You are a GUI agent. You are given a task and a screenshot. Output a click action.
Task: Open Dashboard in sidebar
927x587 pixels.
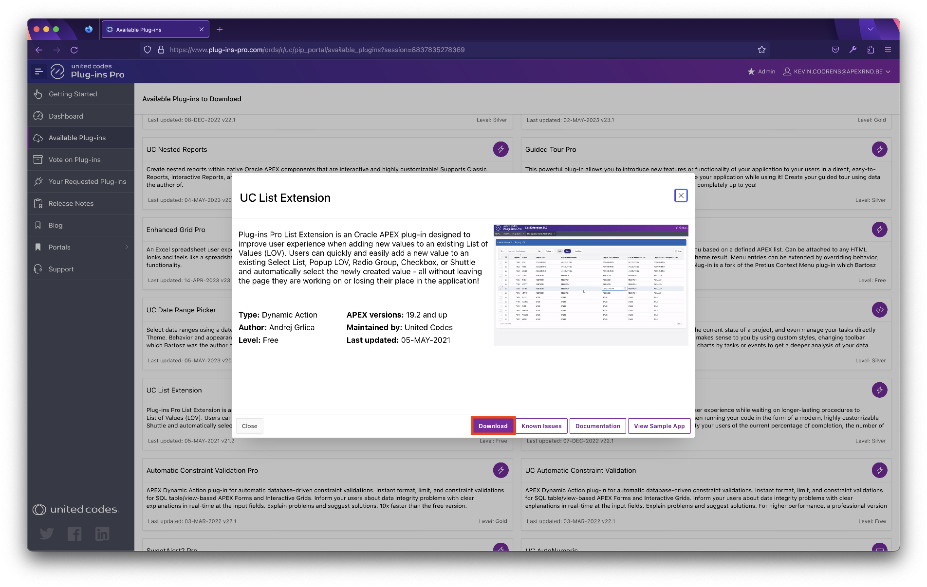click(x=81, y=116)
